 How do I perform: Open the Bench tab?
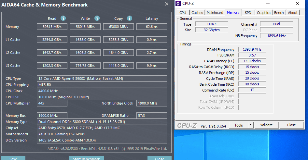(279, 13)
